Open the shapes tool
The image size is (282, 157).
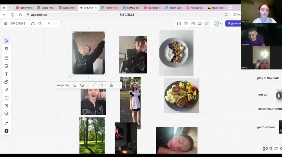pos(6,82)
